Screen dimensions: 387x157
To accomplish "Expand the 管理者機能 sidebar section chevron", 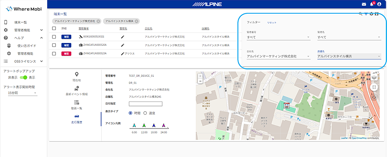I will point(42,30).
